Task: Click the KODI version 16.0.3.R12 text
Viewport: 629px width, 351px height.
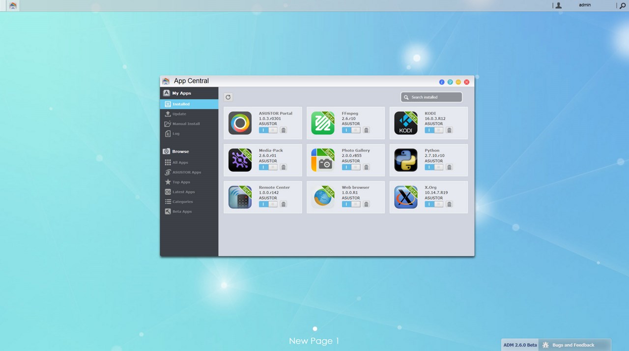Action: coord(435,119)
